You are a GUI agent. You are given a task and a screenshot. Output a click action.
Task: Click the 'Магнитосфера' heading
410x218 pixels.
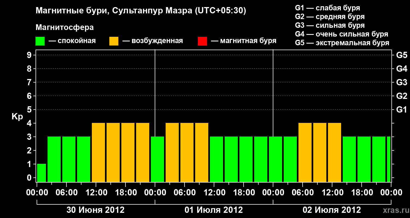point(65,28)
